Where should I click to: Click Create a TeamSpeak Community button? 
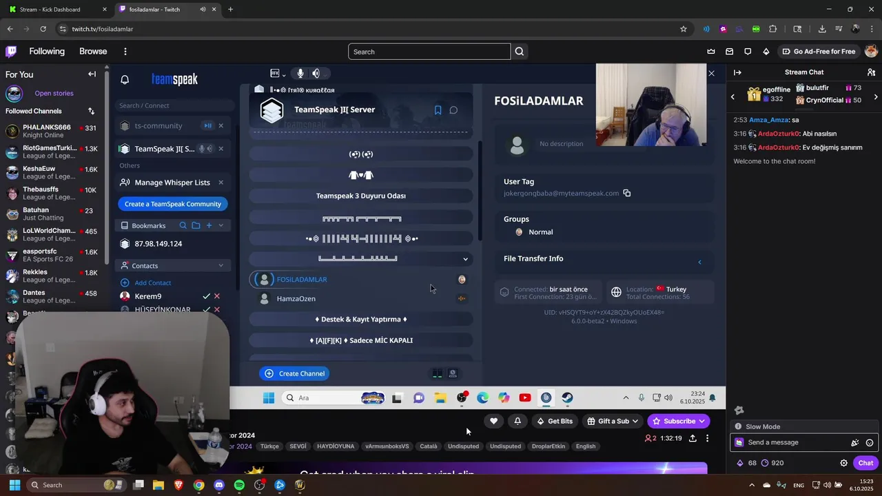coord(173,204)
